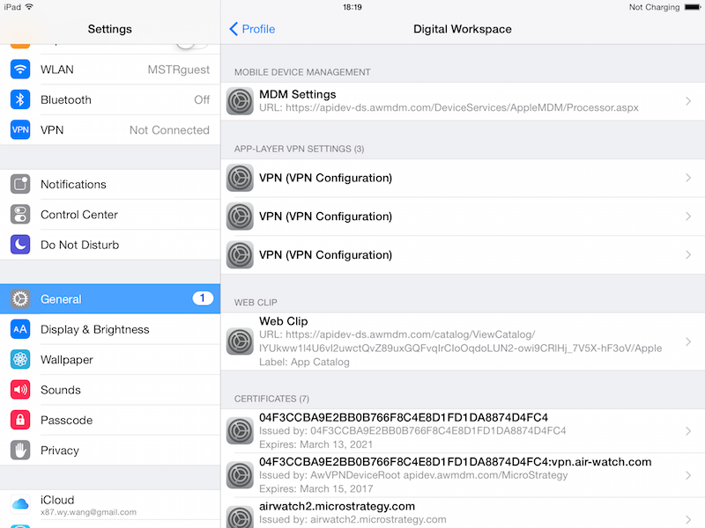
Task: Tap the blue VPN icon
Action: [20, 129]
